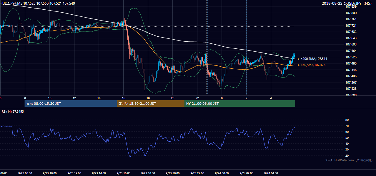
Task: Click the 40 SMA 107.476 label
Action: pyautogui.click(x=311, y=65)
